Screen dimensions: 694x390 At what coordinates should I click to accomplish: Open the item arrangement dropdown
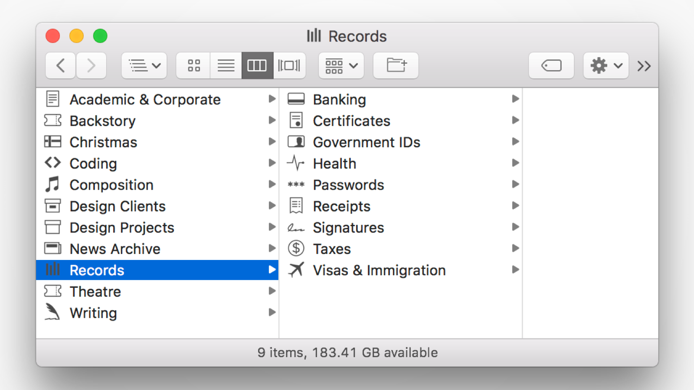click(341, 66)
